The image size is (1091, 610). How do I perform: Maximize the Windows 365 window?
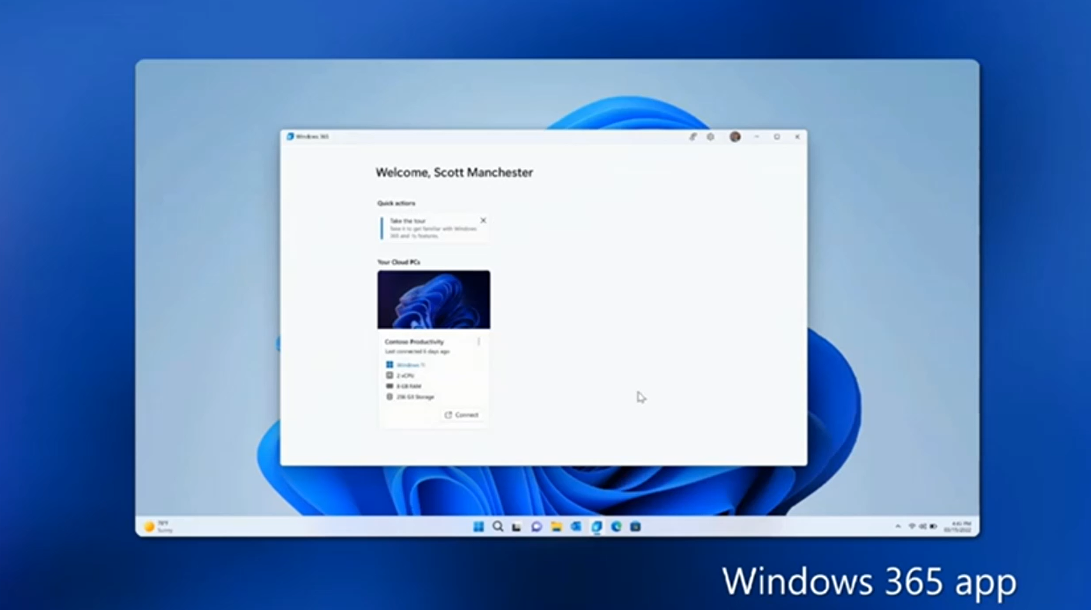777,137
